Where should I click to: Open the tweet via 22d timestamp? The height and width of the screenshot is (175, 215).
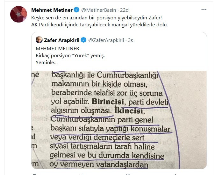click(x=124, y=10)
